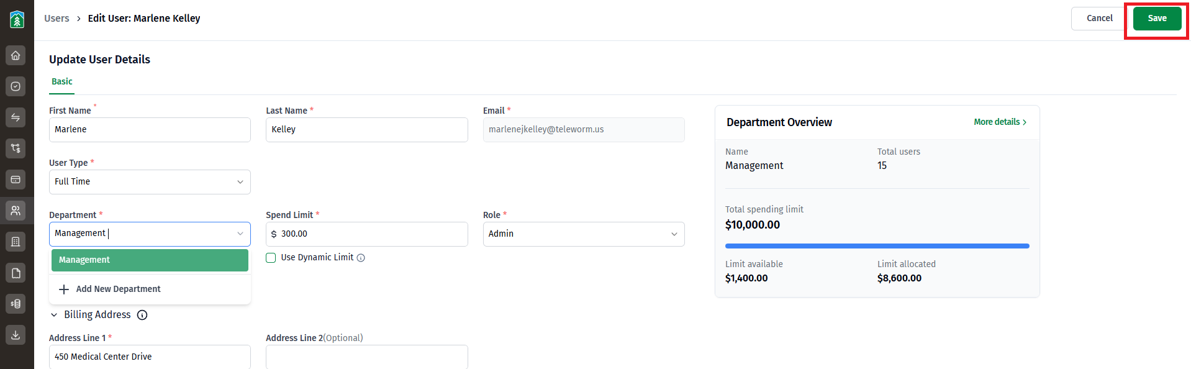Click the $8,600.00 limit allocated value
Image resolution: width=1191 pixels, height=369 pixels.
pos(899,278)
